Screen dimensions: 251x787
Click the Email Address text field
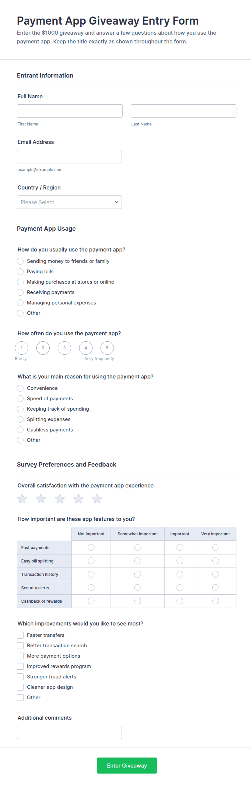(x=69, y=157)
